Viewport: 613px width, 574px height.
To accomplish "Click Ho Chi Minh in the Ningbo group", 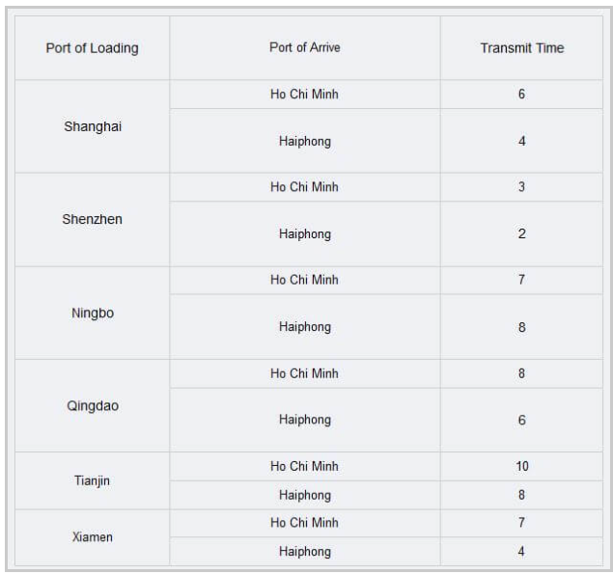I will pyautogui.click(x=304, y=281).
